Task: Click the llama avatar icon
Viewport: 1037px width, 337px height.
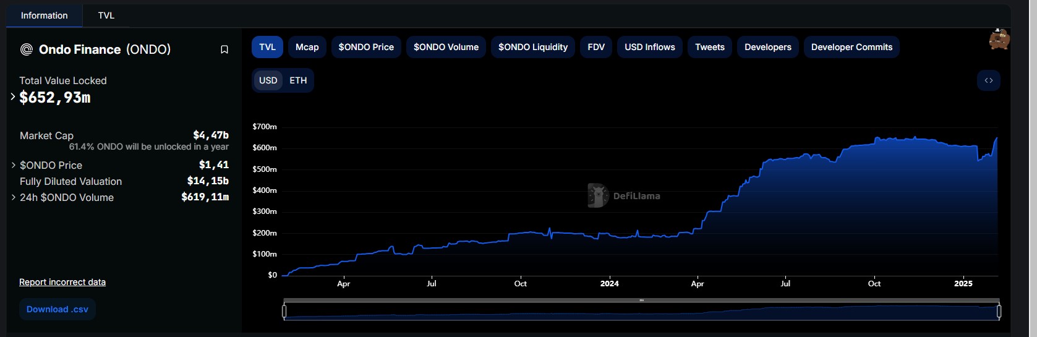Action: tap(999, 39)
